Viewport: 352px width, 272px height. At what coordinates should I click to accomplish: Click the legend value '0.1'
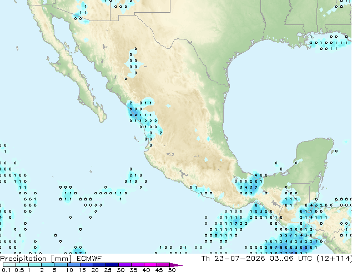[6, 270]
